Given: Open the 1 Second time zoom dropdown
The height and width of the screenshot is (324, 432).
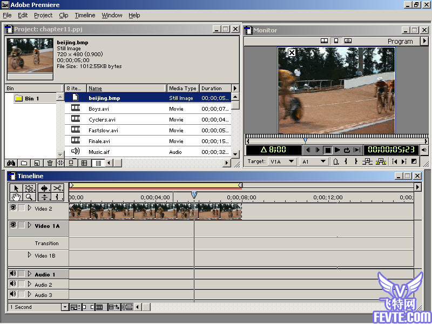Looking at the screenshot, I should click(x=65, y=307).
